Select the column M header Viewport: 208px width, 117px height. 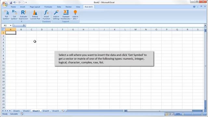(x=136, y=30)
